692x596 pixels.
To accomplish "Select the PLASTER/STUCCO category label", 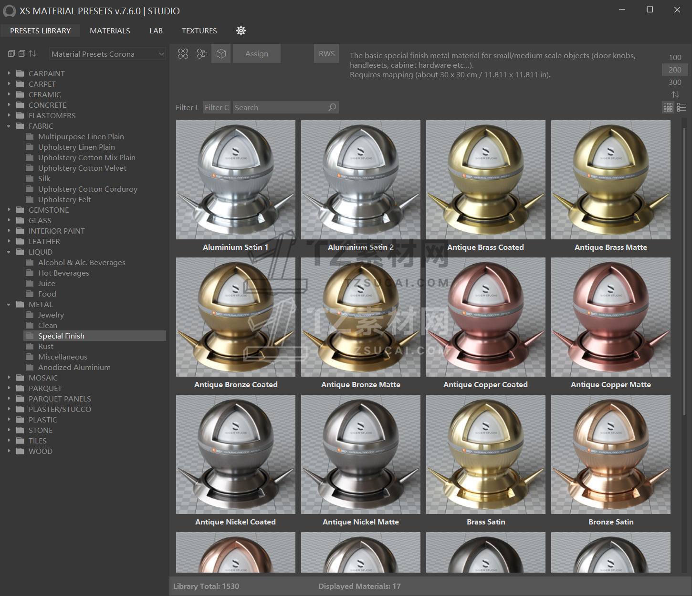I will pos(60,409).
